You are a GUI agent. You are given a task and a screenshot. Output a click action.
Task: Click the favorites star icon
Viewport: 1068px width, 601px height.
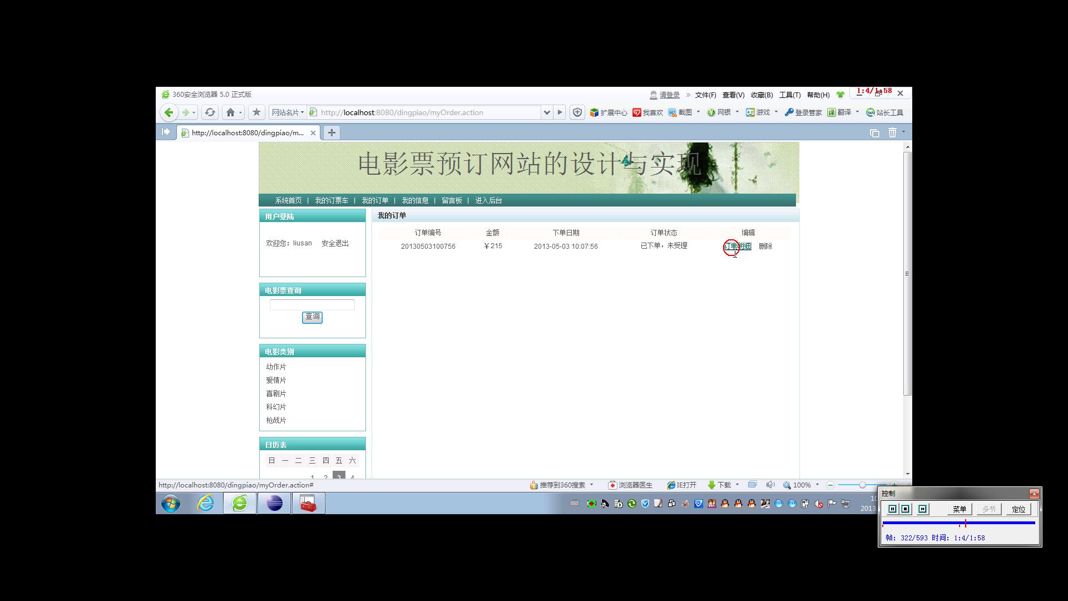point(256,112)
